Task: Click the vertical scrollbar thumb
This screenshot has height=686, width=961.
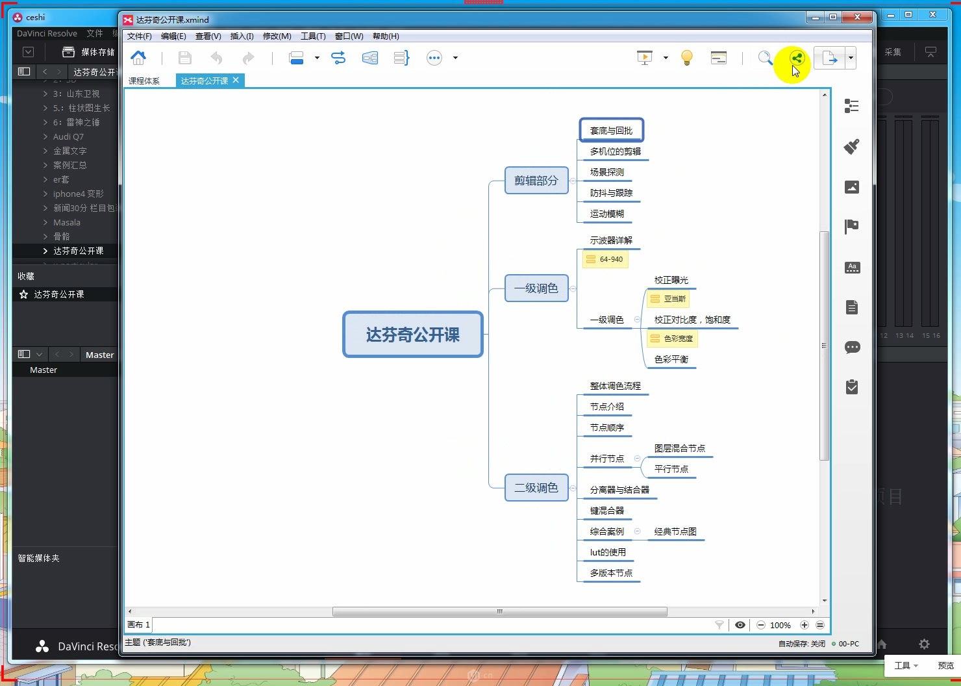Action: (825, 346)
